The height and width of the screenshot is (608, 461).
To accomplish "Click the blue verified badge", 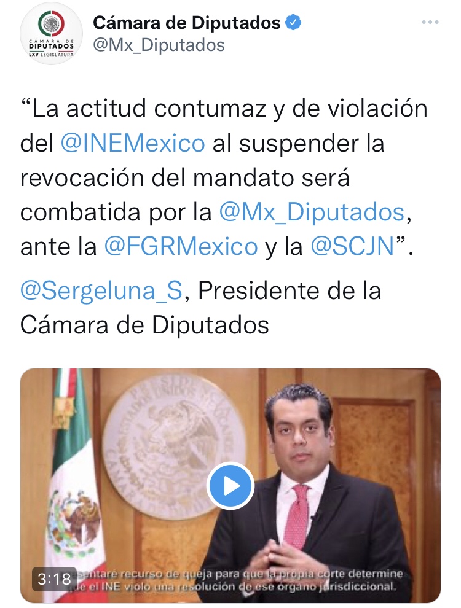I will (293, 23).
